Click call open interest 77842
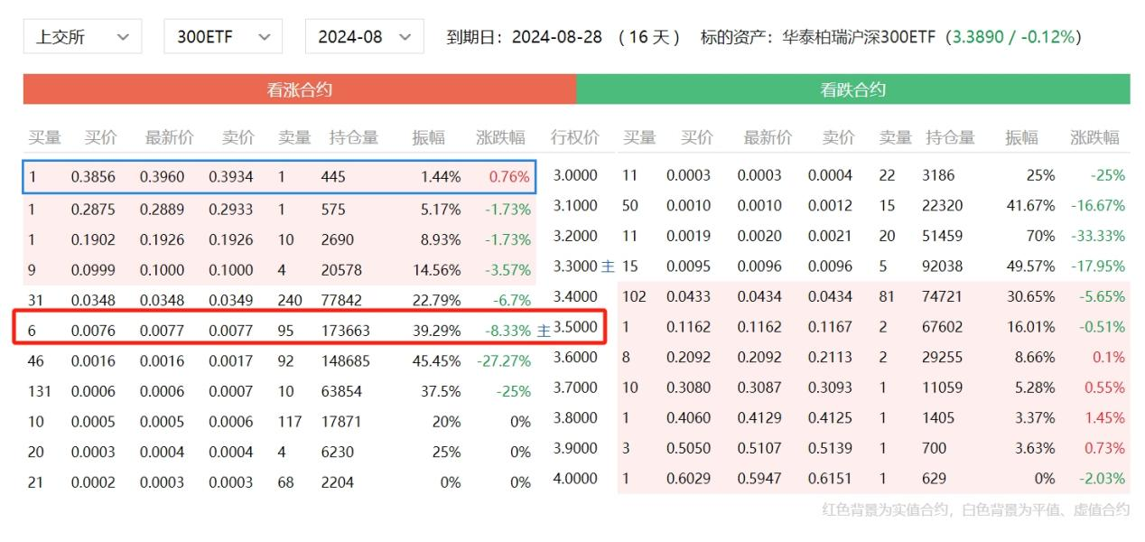The width and height of the screenshot is (1145, 542). 341,300
